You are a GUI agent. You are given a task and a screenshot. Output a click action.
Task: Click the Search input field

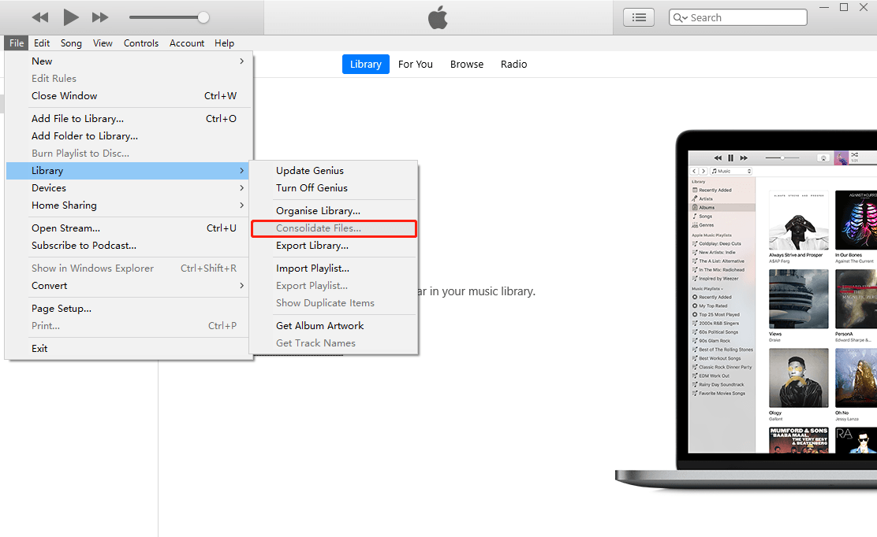[737, 17]
